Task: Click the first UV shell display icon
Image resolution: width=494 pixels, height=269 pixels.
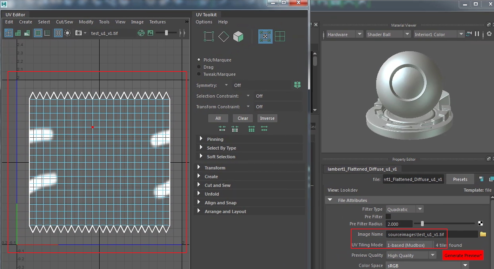Action: coord(8,33)
